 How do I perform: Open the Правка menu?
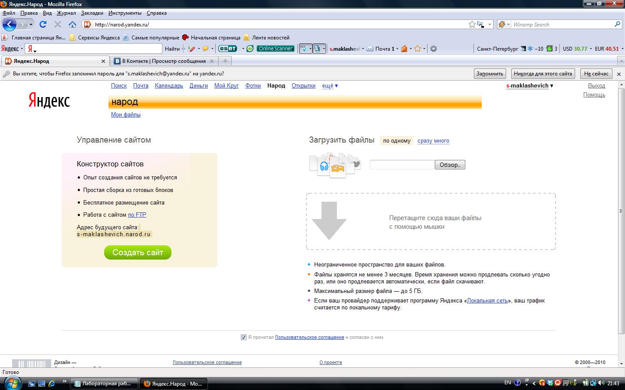pos(29,13)
